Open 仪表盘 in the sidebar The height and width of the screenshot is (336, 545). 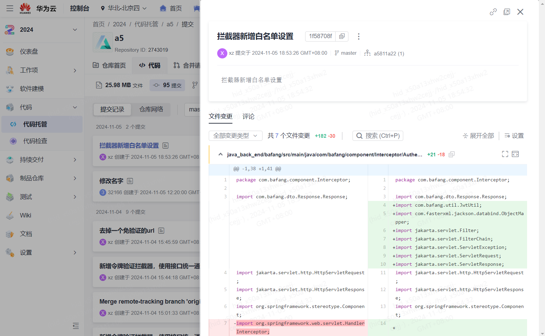29,52
